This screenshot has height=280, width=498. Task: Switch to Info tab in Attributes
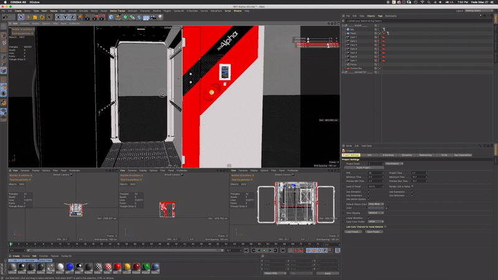click(369, 155)
